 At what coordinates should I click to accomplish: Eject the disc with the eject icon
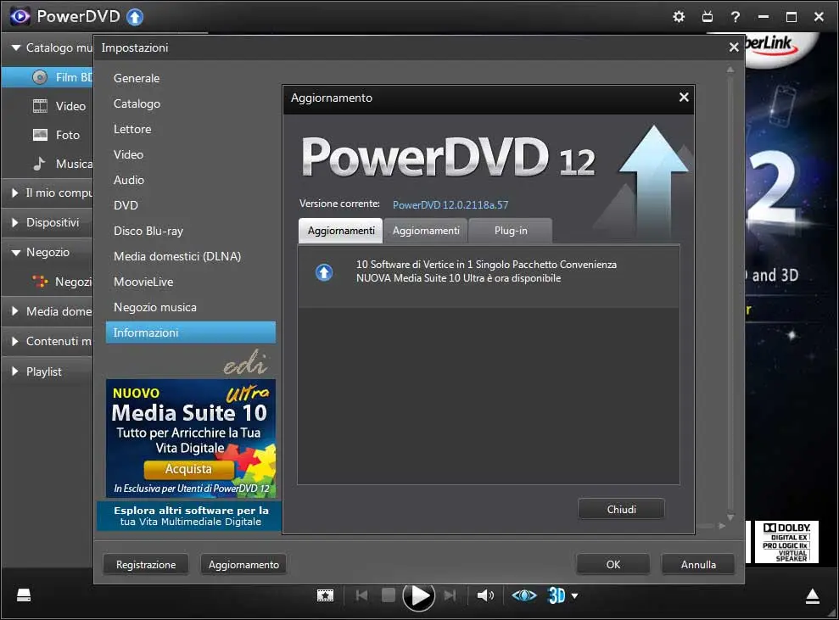click(x=813, y=596)
